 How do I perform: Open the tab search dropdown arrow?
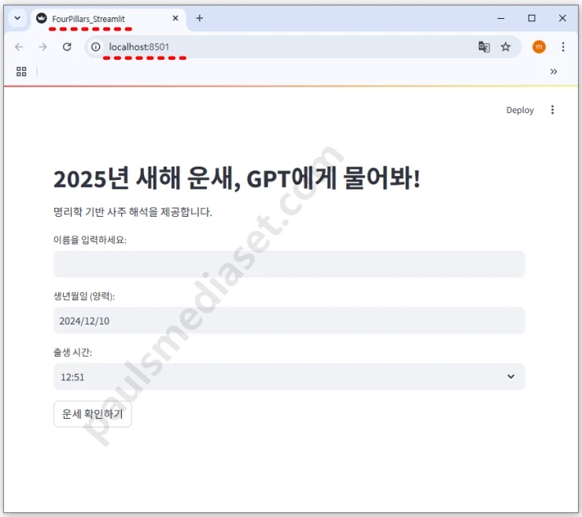pos(17,18)
